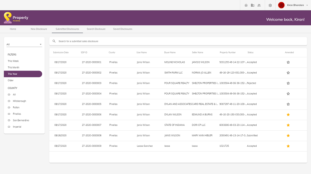
Task: Switch to the New Disclosure tab
Action: point(39,29)
